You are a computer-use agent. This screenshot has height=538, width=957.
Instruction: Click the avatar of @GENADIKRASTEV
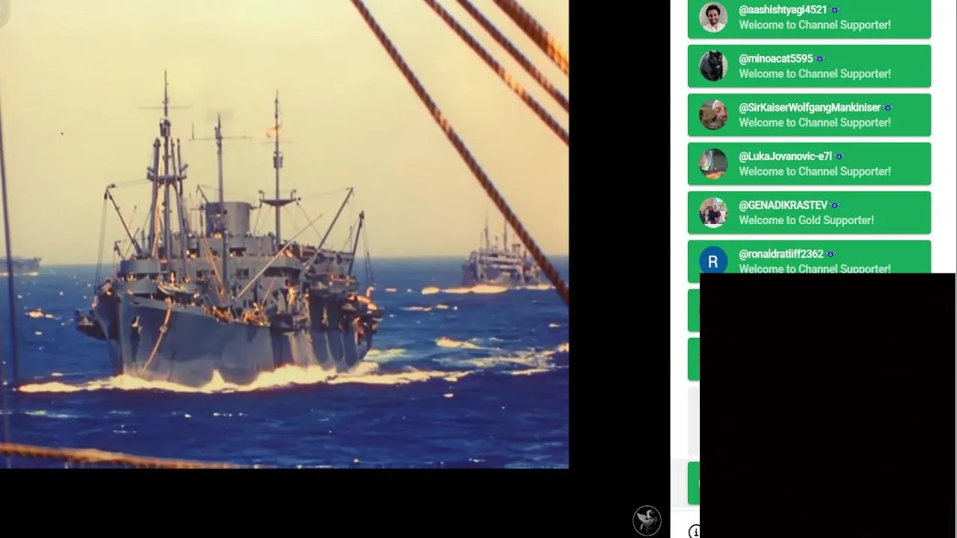point(713,212)
